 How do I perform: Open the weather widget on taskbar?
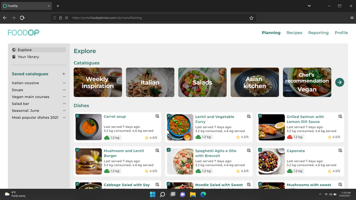point(15,194)
